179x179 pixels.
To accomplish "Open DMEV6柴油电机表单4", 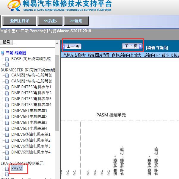I will (x=31, y=152).
